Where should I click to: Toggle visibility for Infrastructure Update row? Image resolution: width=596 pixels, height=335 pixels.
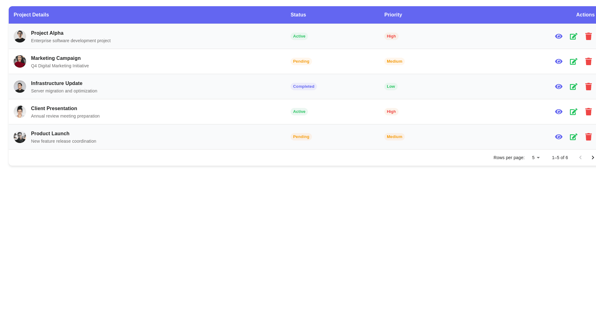[x=558, y=87]
